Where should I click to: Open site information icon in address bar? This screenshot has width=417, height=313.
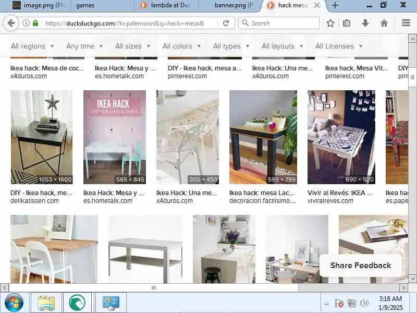(26, 23)
